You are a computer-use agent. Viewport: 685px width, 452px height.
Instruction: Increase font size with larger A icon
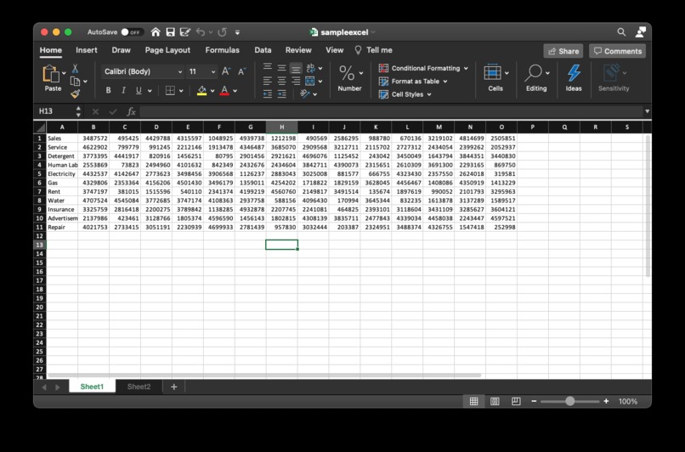point(226,71)
